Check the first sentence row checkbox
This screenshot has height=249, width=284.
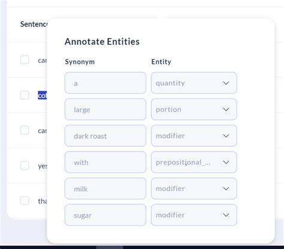tap(25, 60)
